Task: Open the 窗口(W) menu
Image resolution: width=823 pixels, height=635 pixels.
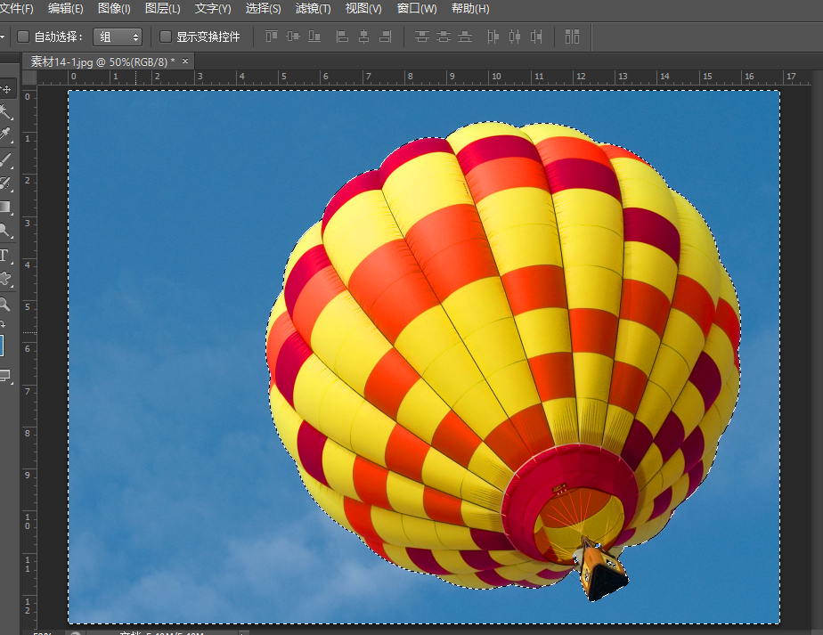Action: (417, 9)
